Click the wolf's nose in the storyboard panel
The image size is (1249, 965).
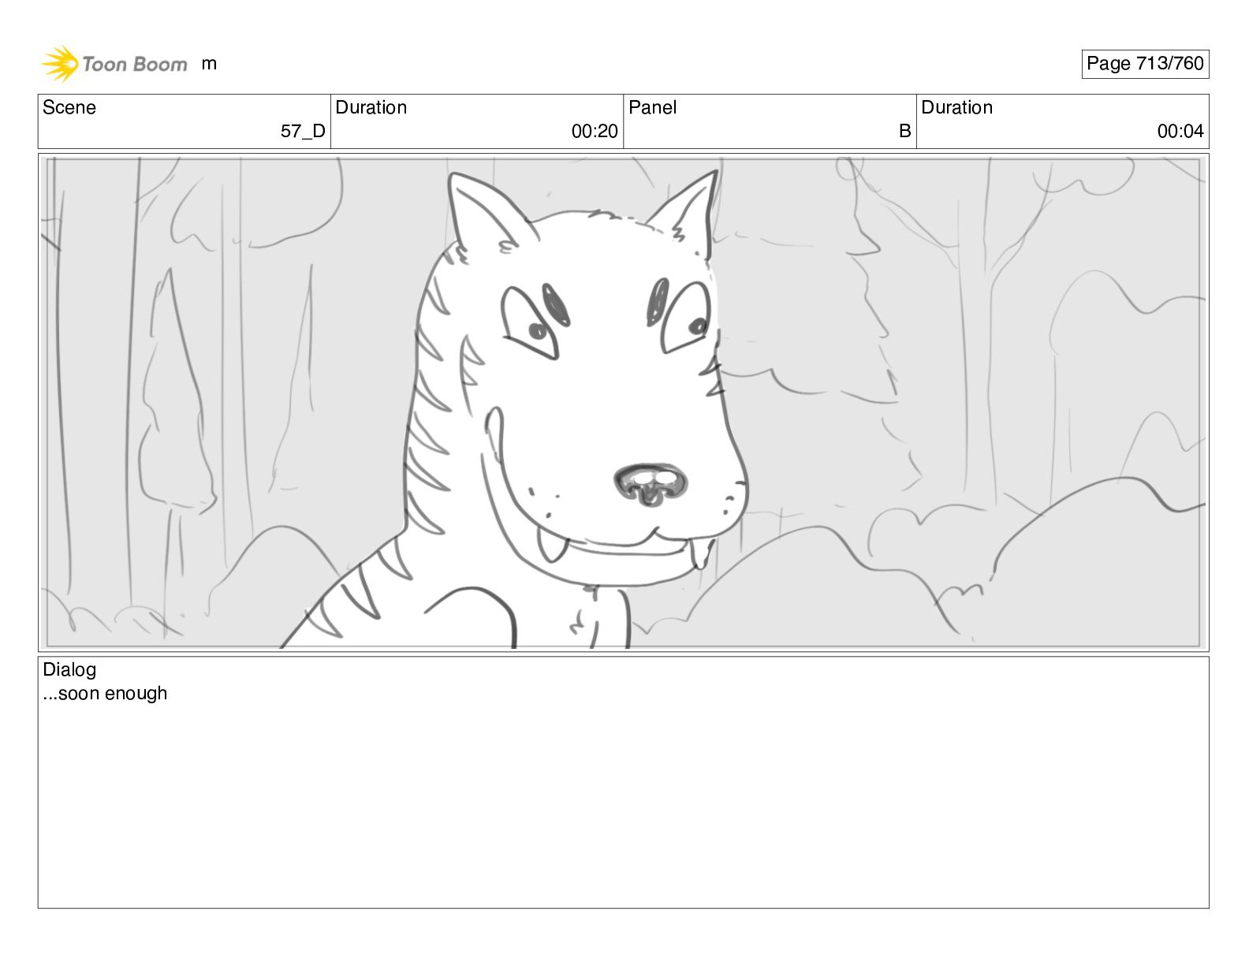pos(650,483)
